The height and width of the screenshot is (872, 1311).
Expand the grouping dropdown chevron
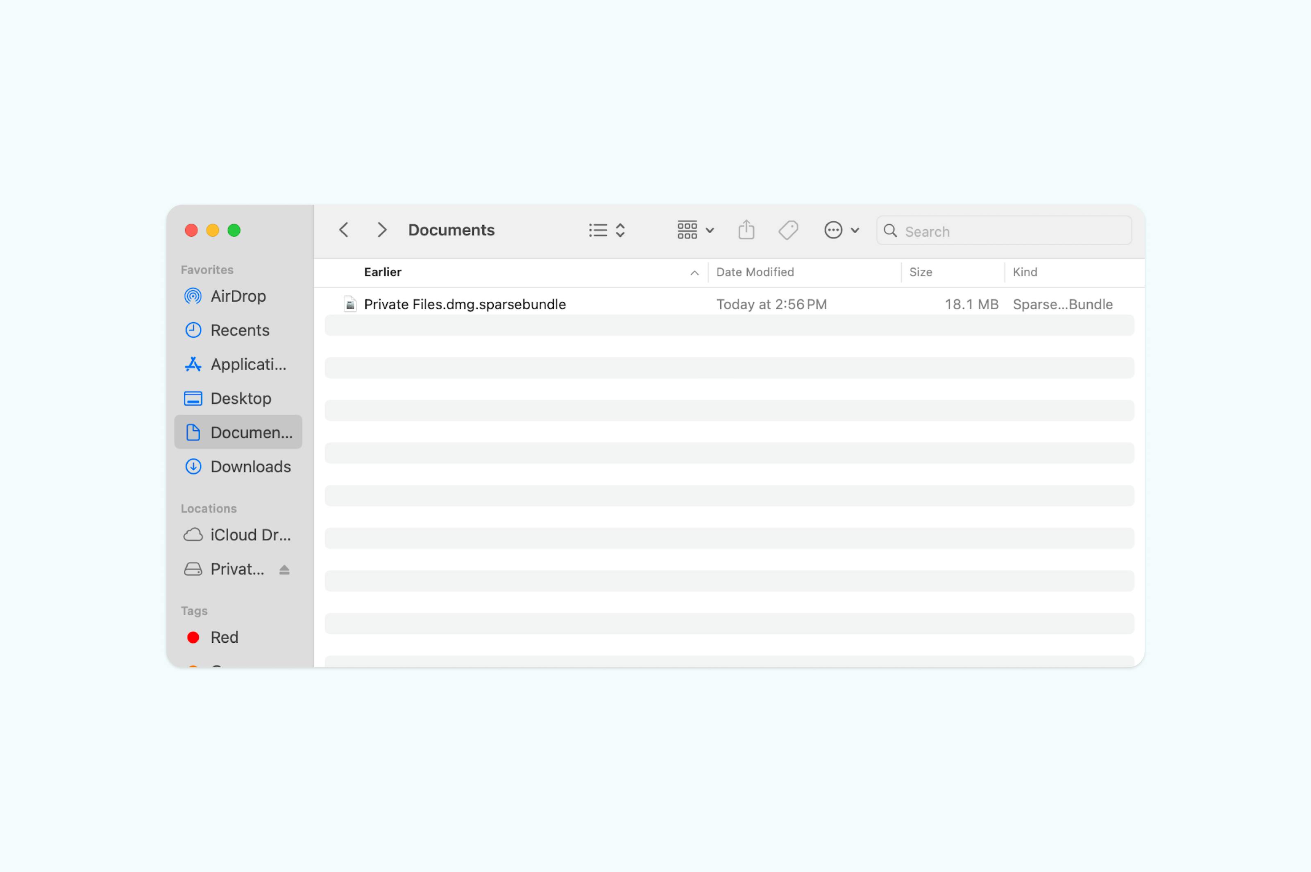[710, 230]
